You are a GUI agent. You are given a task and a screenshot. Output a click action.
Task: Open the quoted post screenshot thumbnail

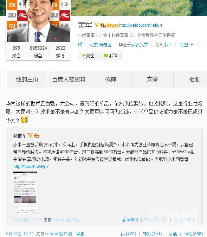tap(25, 193)
